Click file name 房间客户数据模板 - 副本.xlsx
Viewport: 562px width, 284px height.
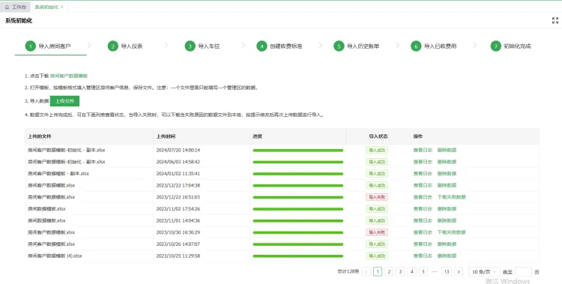[58, 174]
